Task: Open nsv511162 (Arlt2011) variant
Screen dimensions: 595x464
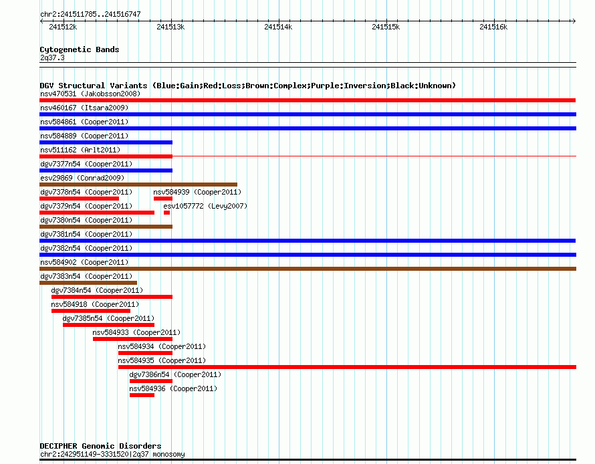Action: pyautogui.click(x=80, y=150)
